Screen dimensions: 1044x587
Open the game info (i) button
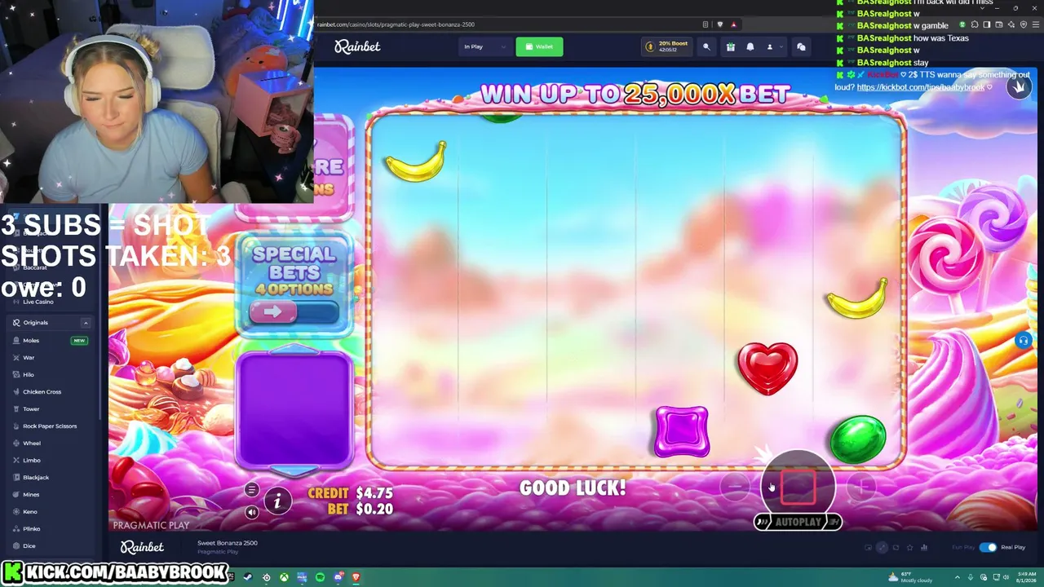coord(277,501)
